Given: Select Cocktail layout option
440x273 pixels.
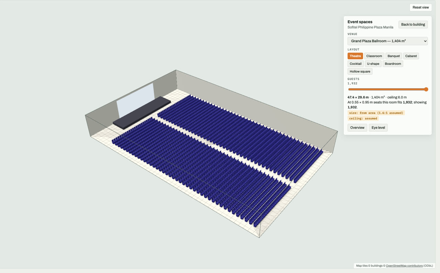Looking at the screenshot, I should [355, 64].
